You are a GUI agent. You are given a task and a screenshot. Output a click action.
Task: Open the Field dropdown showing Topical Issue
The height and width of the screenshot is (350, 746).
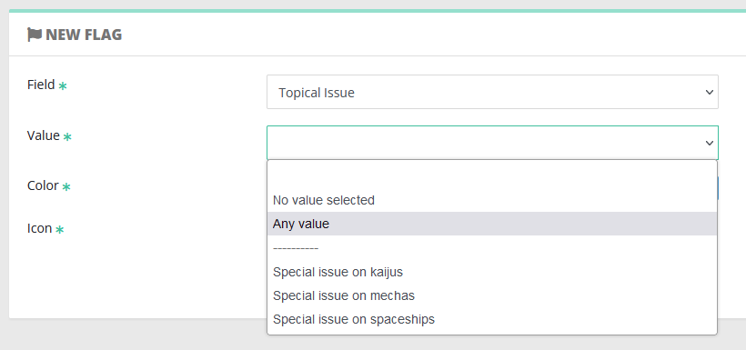tap(492, 92)
